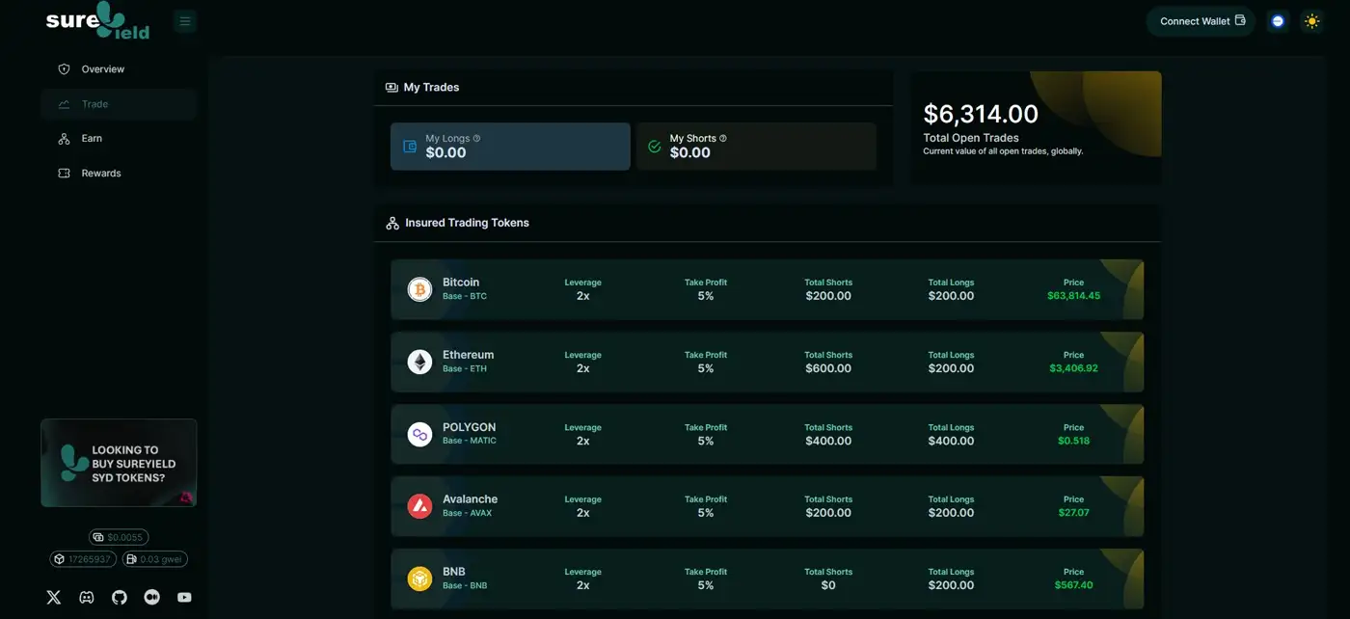Open the Base network selector
The image size is (1350, 619).
(1278, 21)
